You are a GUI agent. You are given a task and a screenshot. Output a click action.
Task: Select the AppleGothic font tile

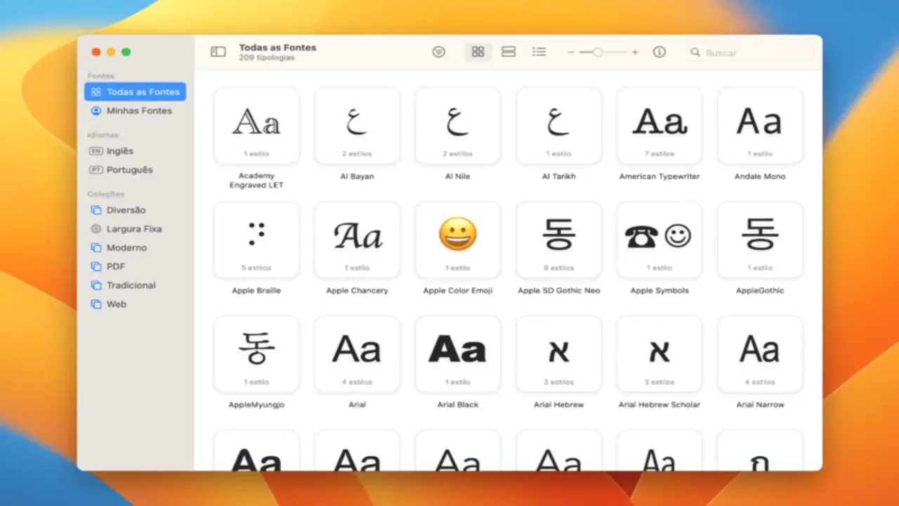pos(760,240)
